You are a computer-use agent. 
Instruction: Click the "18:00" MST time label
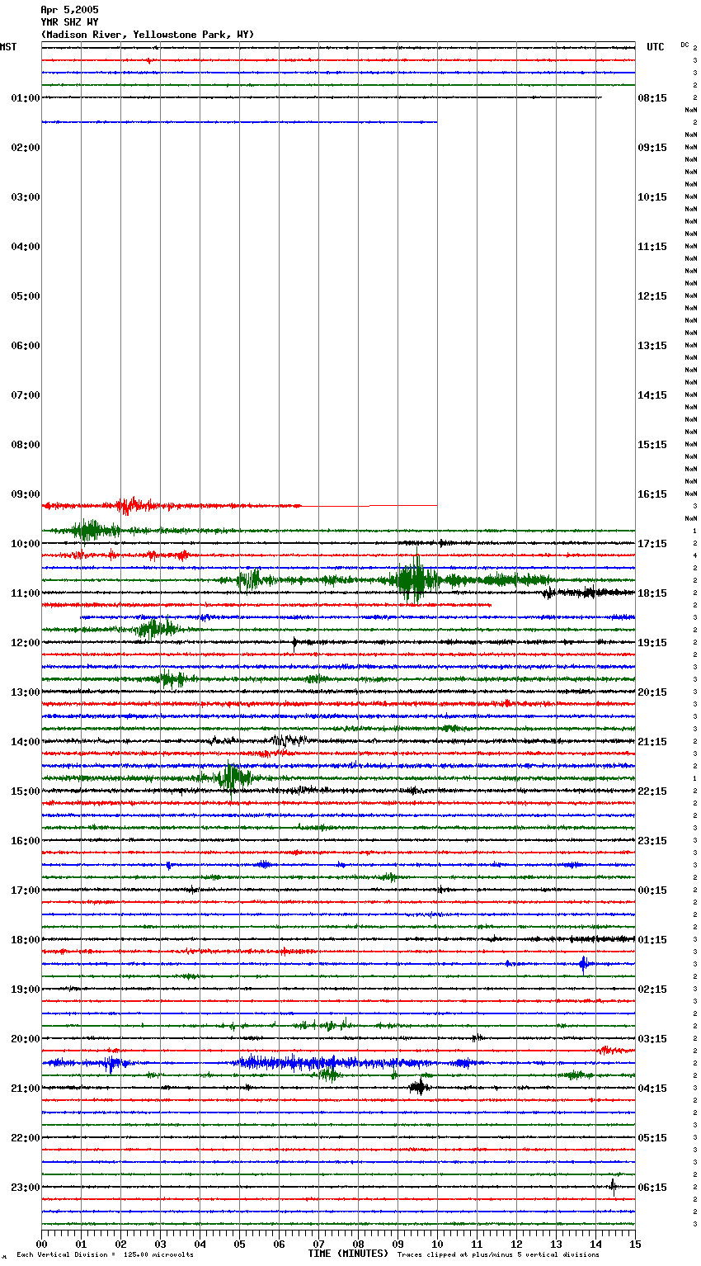(26, 940)
